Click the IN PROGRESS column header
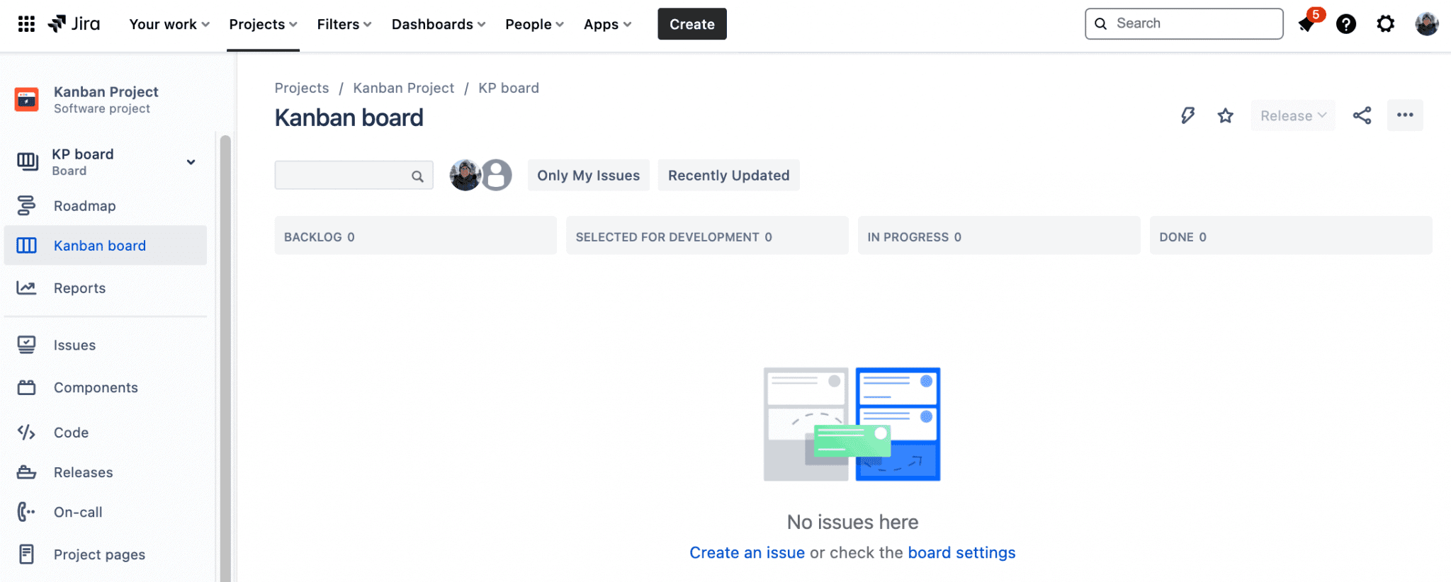1451x582 pixels. click(x=999, y=236)
